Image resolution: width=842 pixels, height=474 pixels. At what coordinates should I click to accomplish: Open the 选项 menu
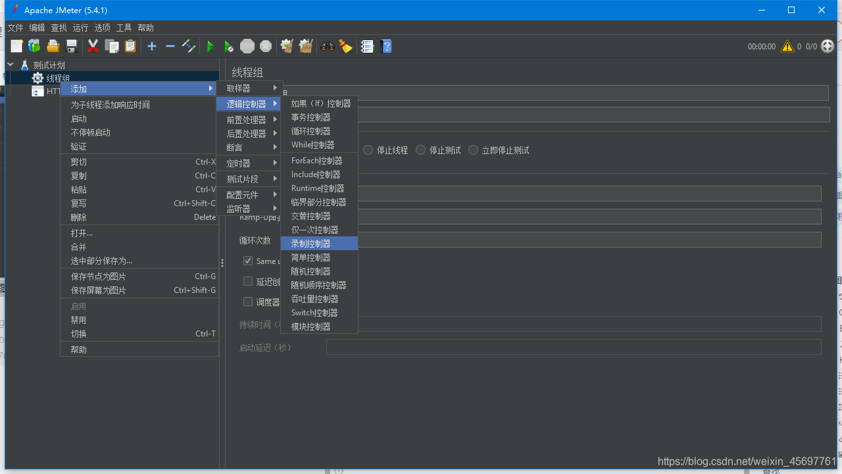tap(102, 28)
